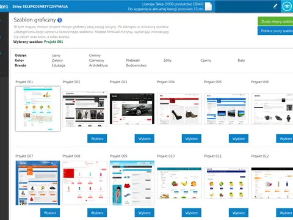Click Dodaj własny szablon green button
Screen dimensions: 293x220
click(275, 21)
